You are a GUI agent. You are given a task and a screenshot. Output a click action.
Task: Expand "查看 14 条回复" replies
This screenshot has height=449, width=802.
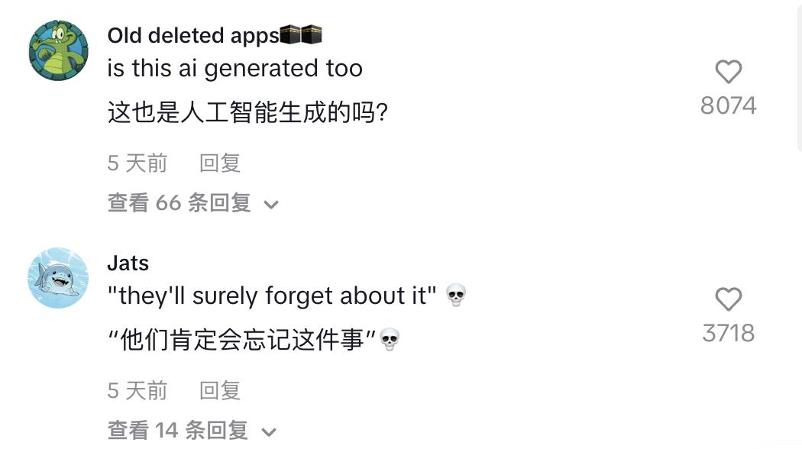[178, 431]
